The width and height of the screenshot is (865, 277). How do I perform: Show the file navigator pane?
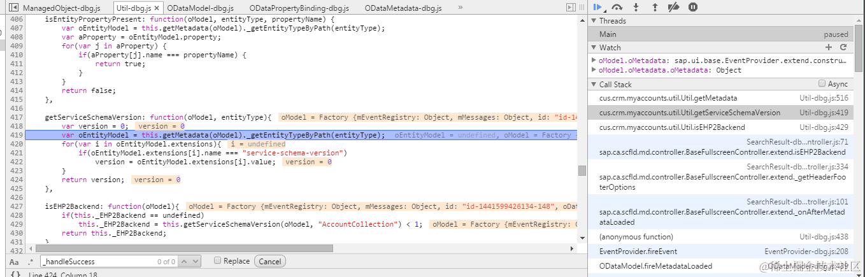12,8
